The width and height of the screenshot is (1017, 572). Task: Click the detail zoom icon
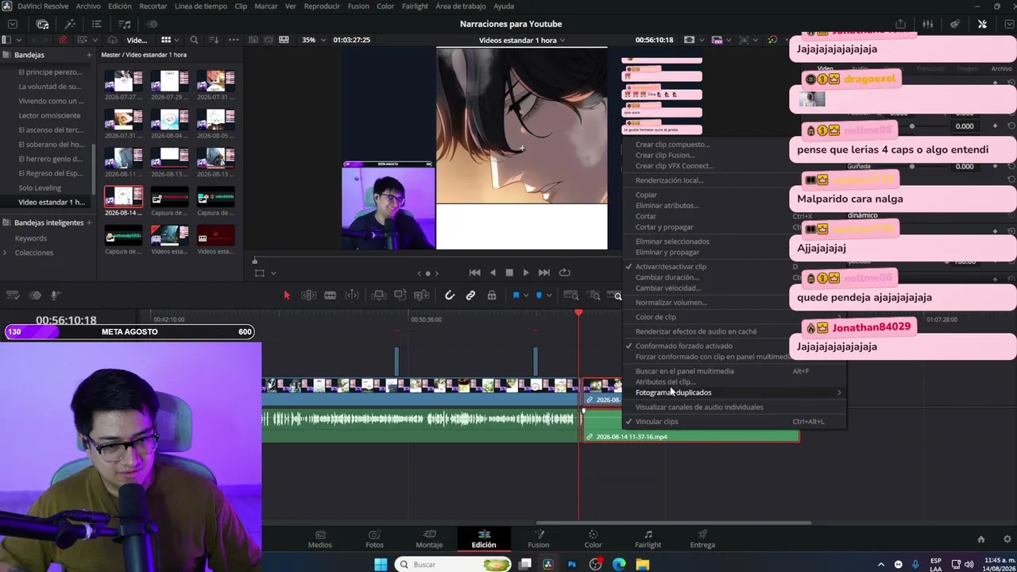594,296
